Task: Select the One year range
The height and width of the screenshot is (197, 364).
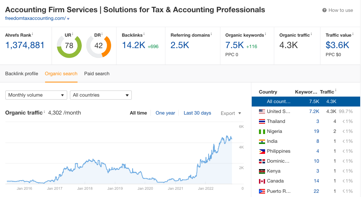Action: 165,113
